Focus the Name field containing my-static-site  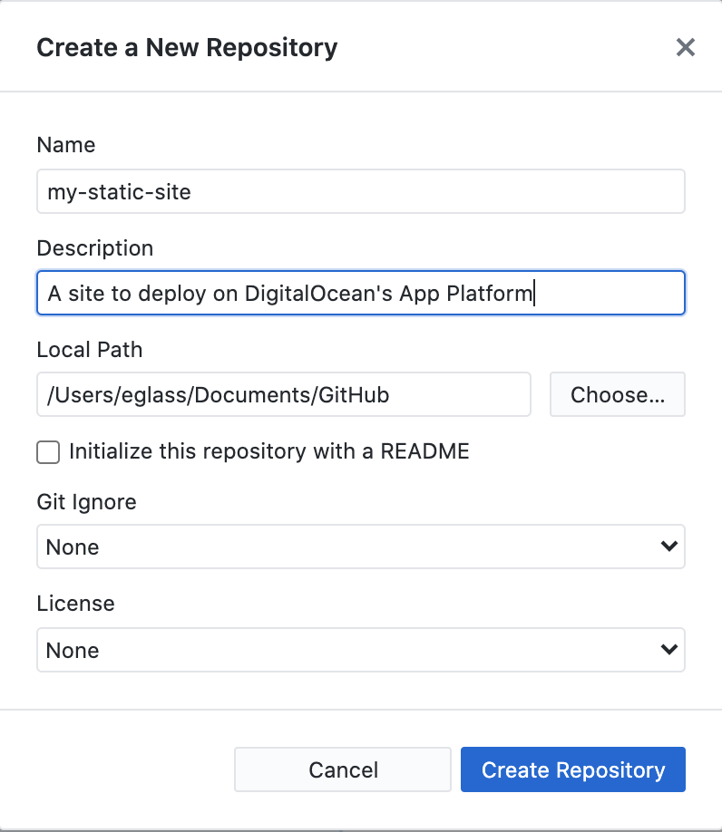pyautogui.click(x=360, y=192)
